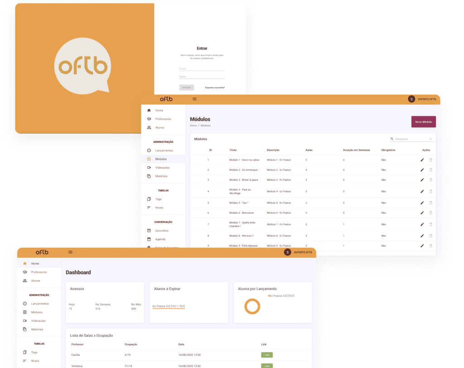The height and width of the screenshot is (368, 464).
Task: Open the hamburger menu in the Módulos window header
Action: tap(194, 99)
